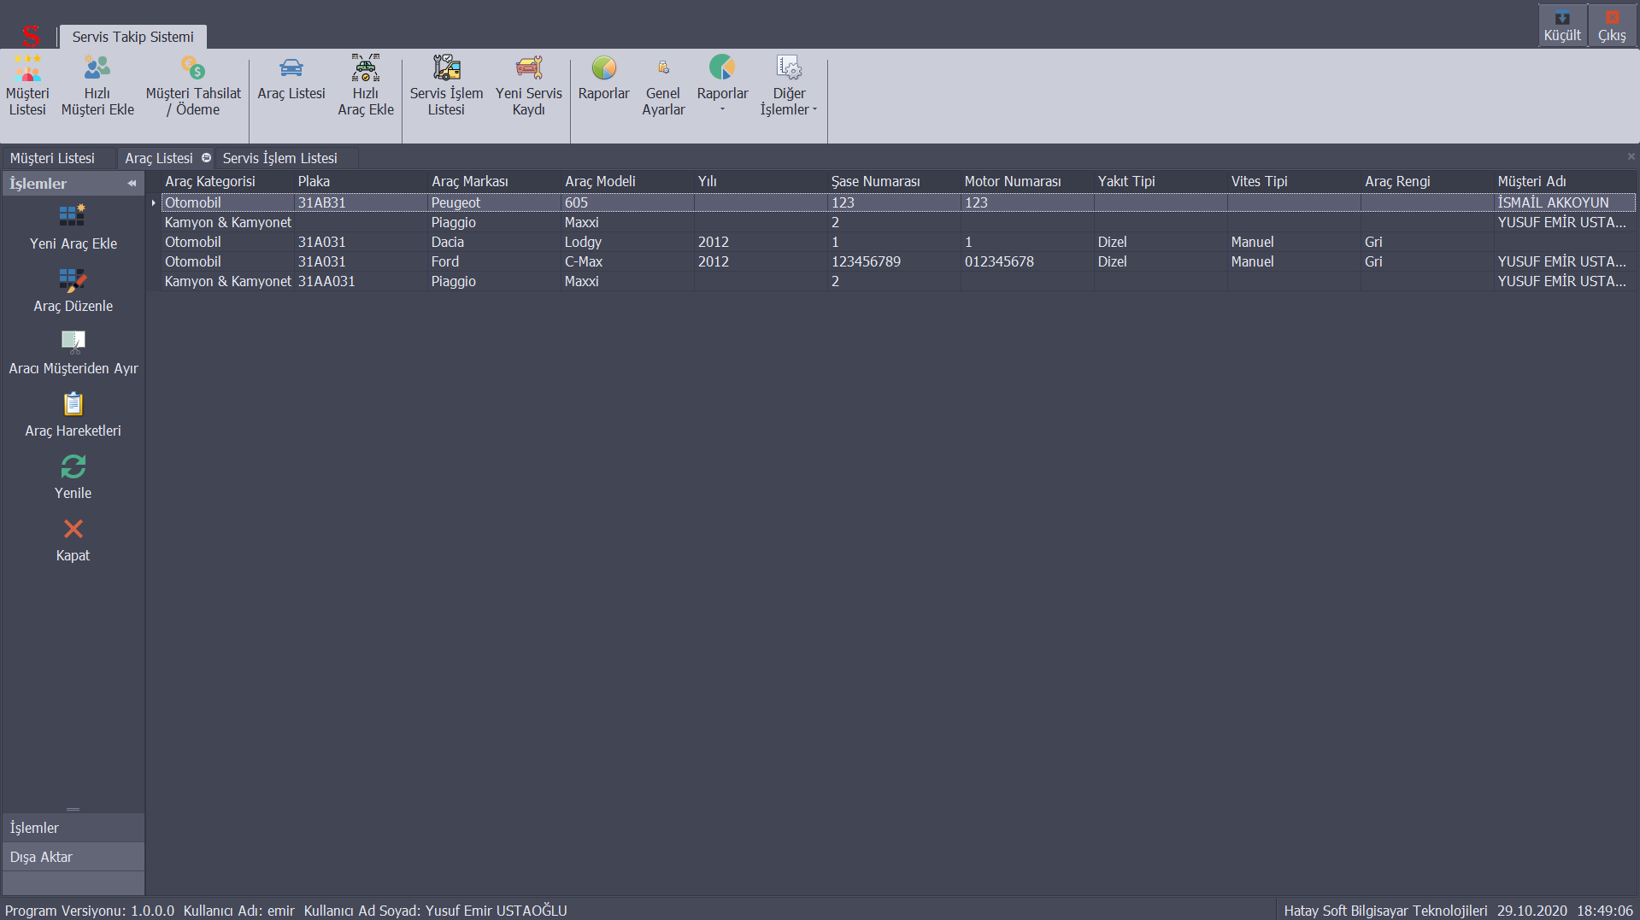This screenshot has width=1640, height=920.
Task: Click the Küçült button
Action: (1561, 26)
